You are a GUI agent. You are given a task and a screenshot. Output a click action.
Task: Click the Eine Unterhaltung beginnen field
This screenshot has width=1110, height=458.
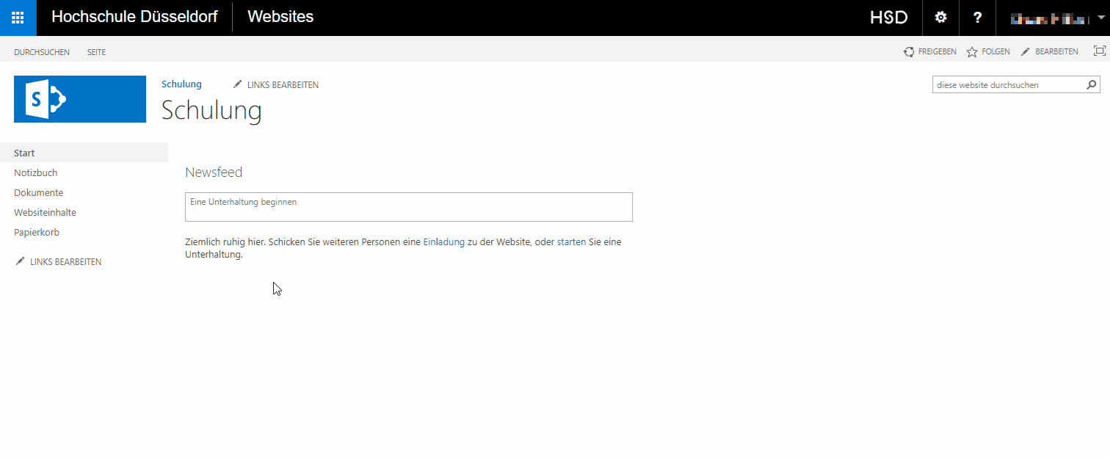[x=408, y=207]
